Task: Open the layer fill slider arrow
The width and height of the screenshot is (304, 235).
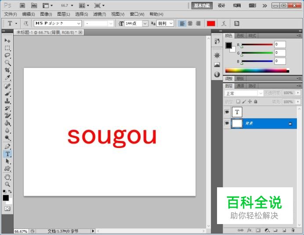Action: pyautogui.click(x=298, y=102)
